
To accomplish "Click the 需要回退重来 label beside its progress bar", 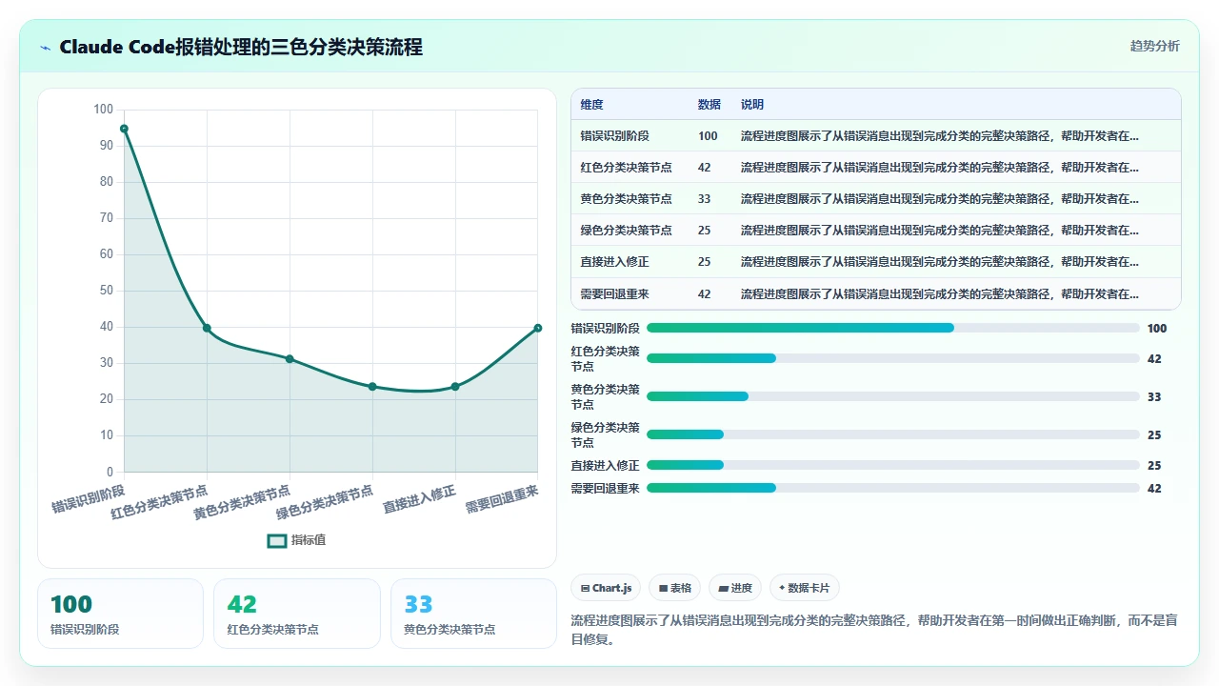I will [606, 489].
